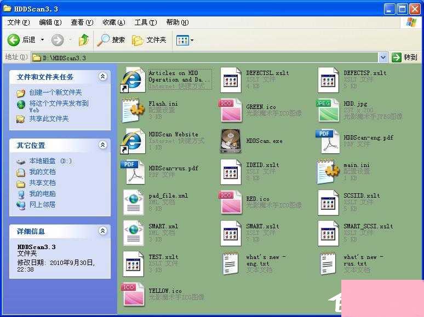Select the DEFECTSP.xslt file icon
Viewport: 424px width, 317px height.
coord(328,80)
